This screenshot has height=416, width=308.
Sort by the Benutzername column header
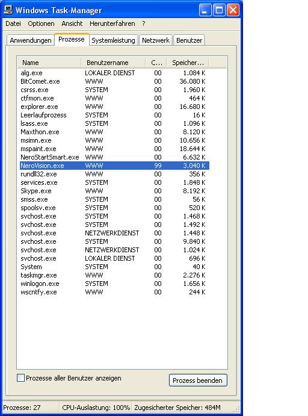[113, 63]
